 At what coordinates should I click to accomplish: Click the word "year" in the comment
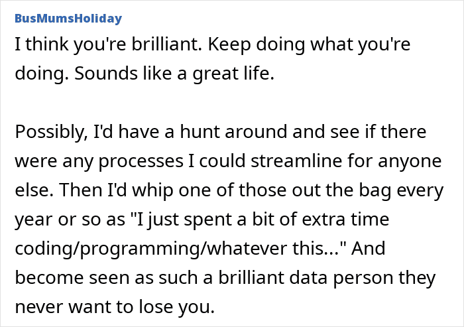click(x=34, y=220)
